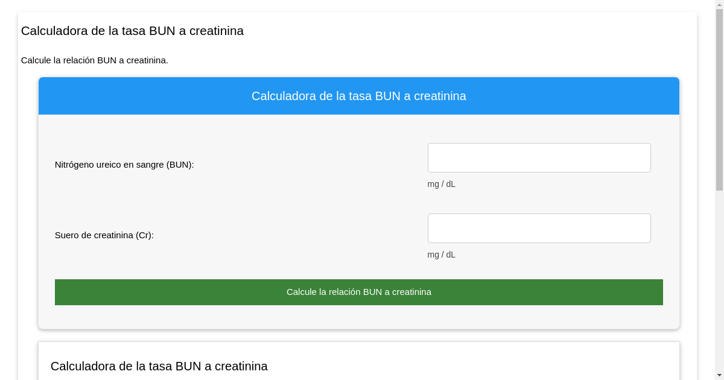Click the 'Nitrógeno ureico en sangre (BUN):' label
The image size is (724, 380).
[x=124, y=165]
